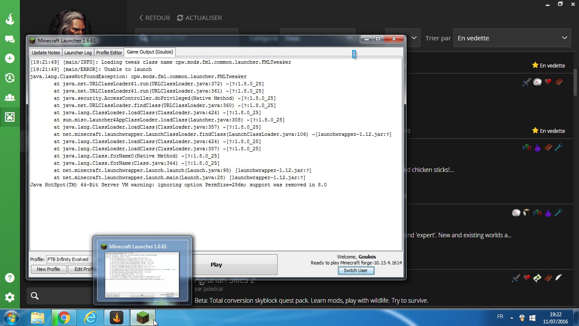
Task: Click the sword icon on first modpack row
Action: click(x=526, y=82)
